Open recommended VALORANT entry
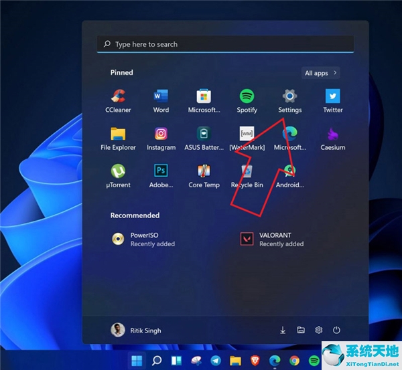Screen dimensions: 402x370 point(272,239)
